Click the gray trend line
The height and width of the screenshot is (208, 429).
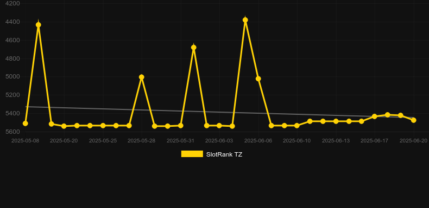219,112
